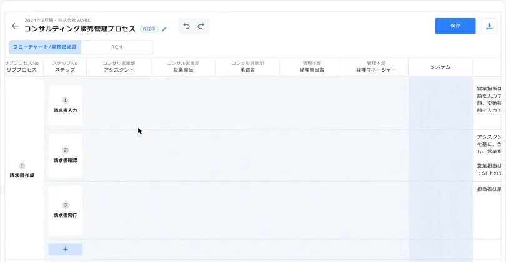The height and width of the screenshot is (262, 506).
Task: Select the 請求書発行 step card
Action: click(x=66, y=210)
